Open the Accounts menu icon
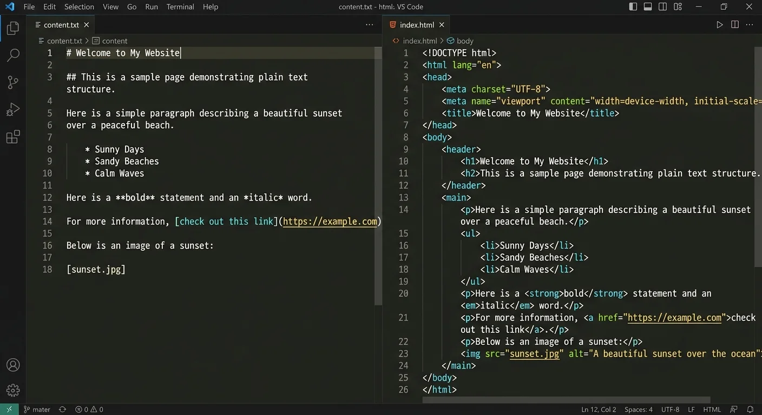Viewport: 762px width, 415px height. pos(13,365)
